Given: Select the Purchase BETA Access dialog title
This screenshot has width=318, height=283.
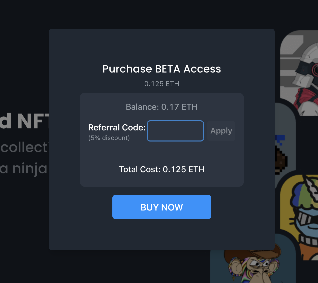Looking at the screenshot, I should pyautogui.click(x=162, y=69).
